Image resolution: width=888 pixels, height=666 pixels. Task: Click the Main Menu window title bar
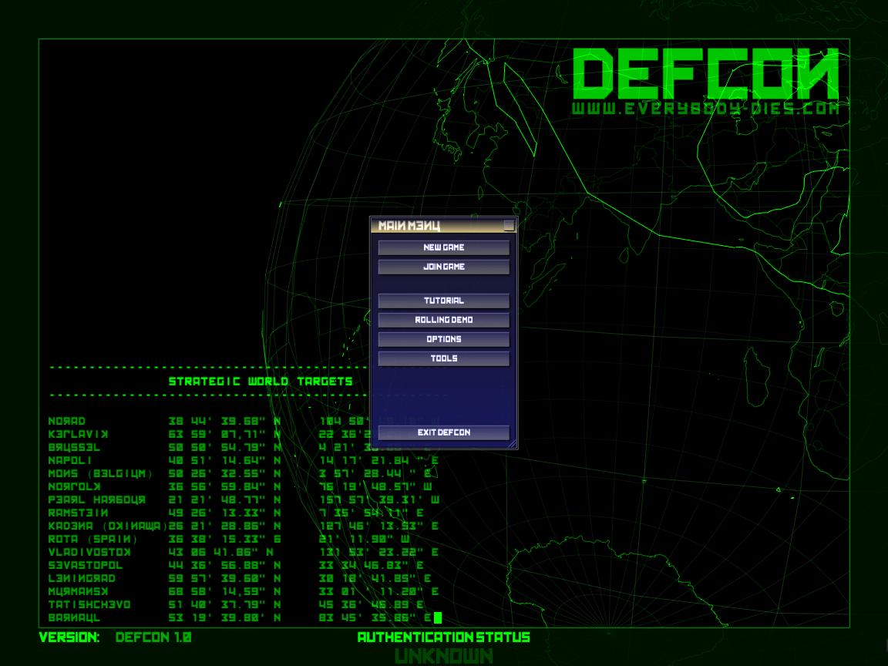[443, 225]
